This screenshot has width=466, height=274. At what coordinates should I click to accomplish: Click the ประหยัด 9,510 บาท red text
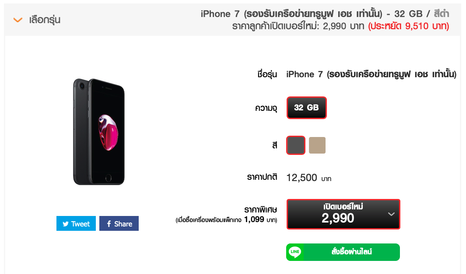pyautogui.click(x=409, y=26)
